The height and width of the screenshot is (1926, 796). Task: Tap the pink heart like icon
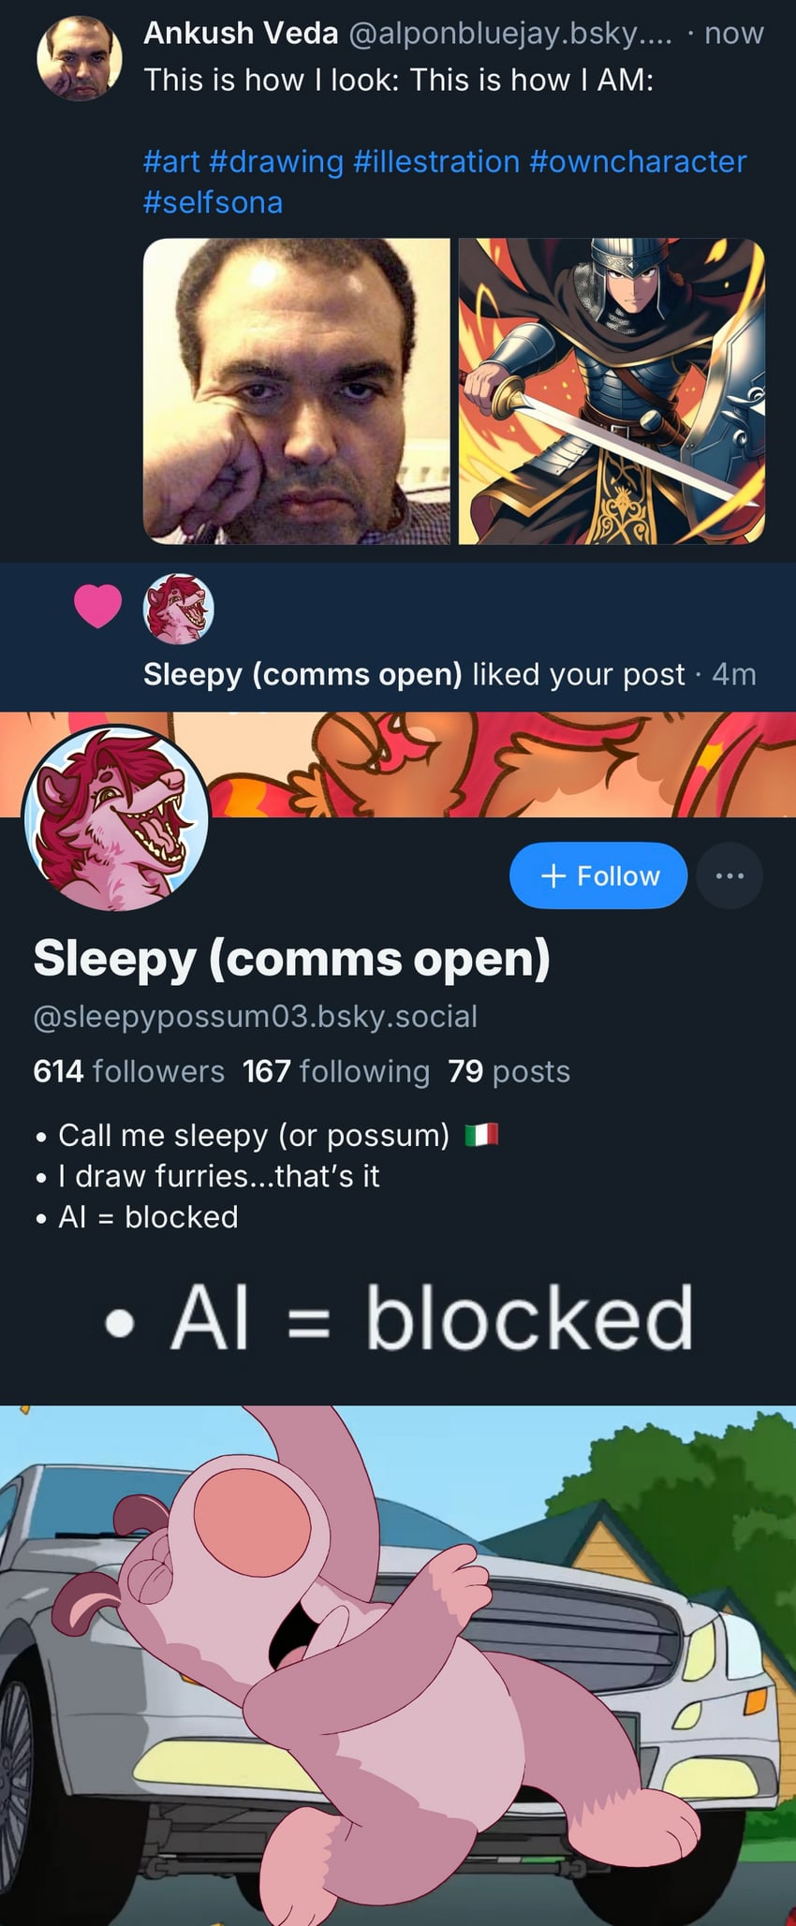click(x=98, y=606)
